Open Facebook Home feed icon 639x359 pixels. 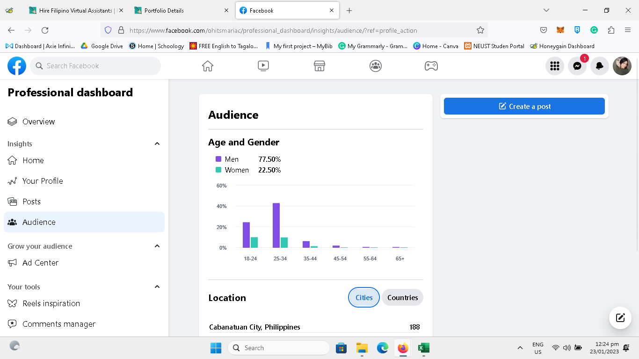(x=208, y=66)
